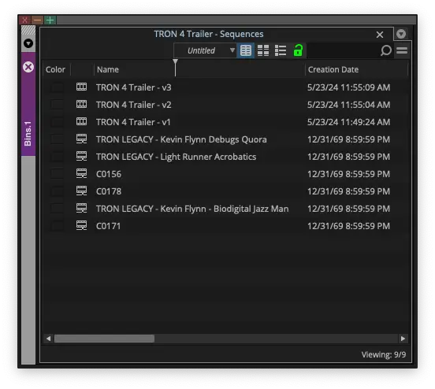The height and width of the screenshot is (389, 435).
Task: Click sequence icon for TRON 4 Trailer - v1
Action: tap(81, 121)
